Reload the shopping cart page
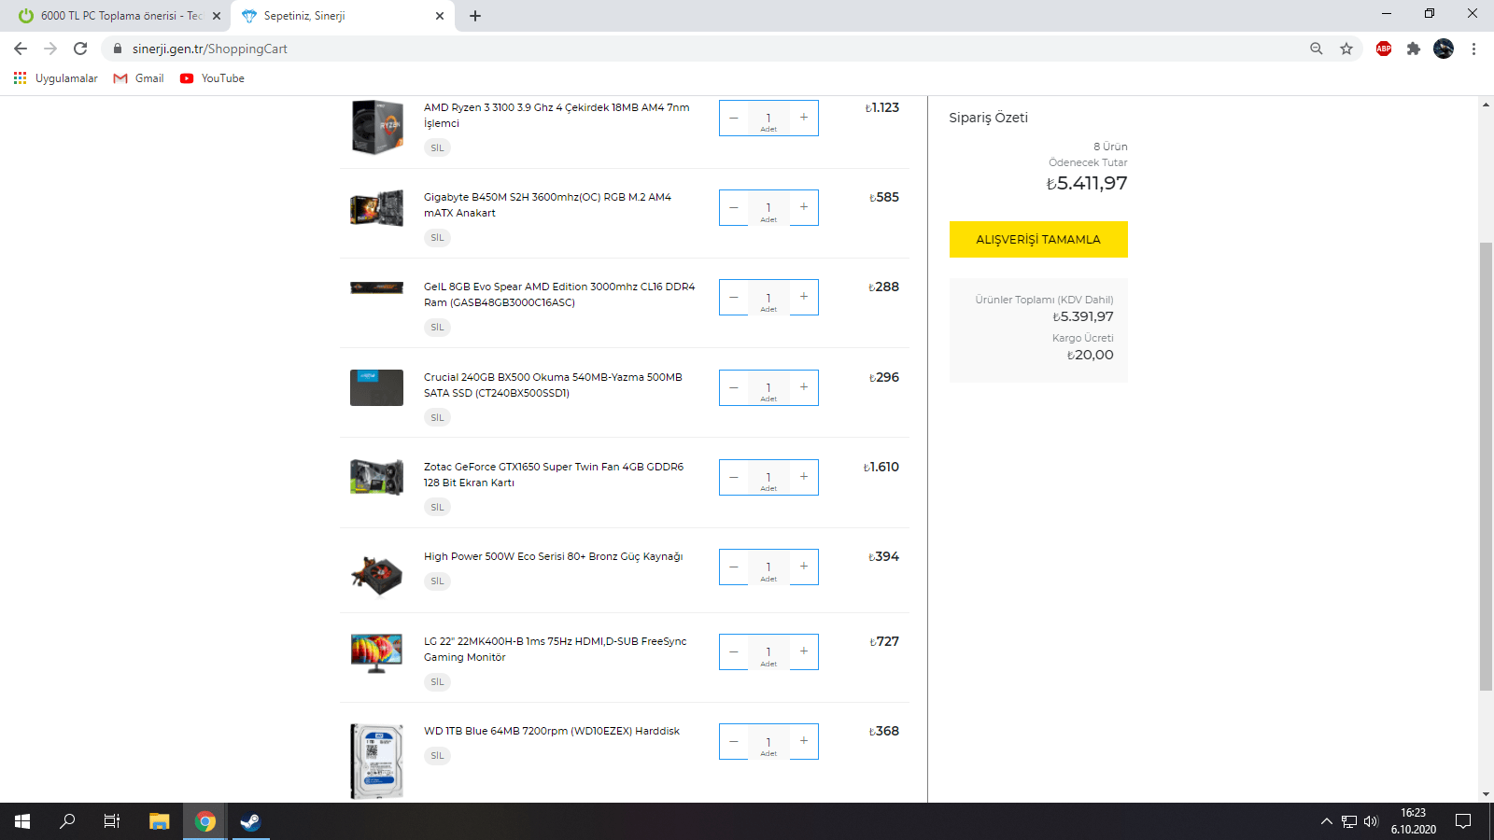 coord(80,49)
